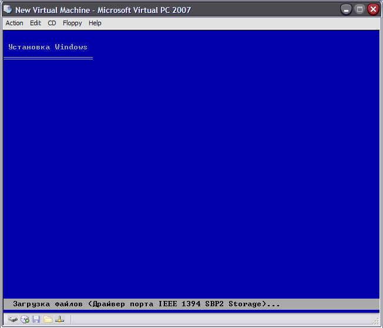Viewport: 383px width, 328px height.
Task: Open the Help menu
Action: click(x=95, y=24)
